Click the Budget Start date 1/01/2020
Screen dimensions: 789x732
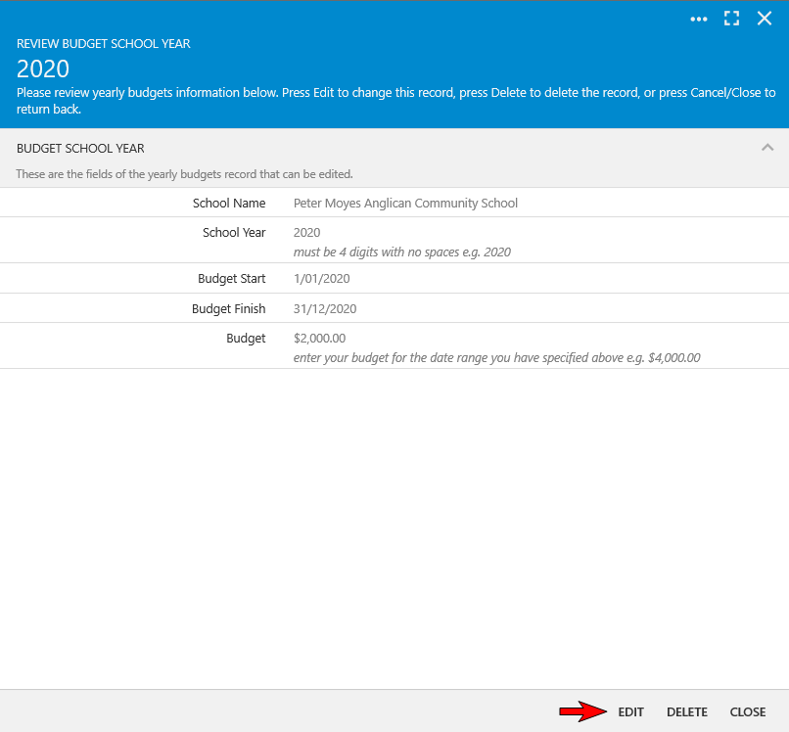click(321, 279)
